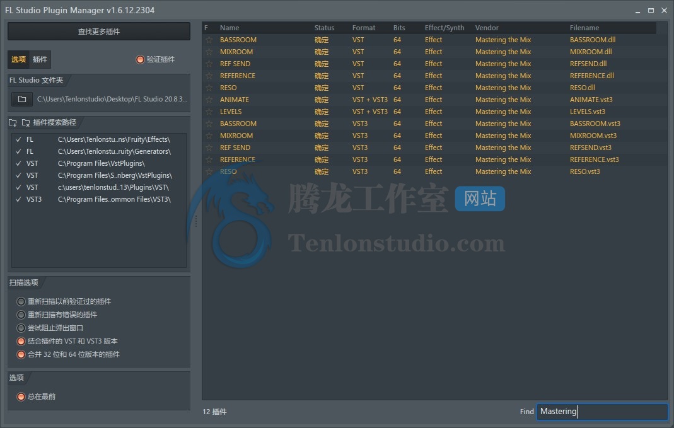This screenshot has height=428, width=674.
Task: Click VST + VST3 format of LEVELS
Action: pyautogui.click(x=369, y=112)
